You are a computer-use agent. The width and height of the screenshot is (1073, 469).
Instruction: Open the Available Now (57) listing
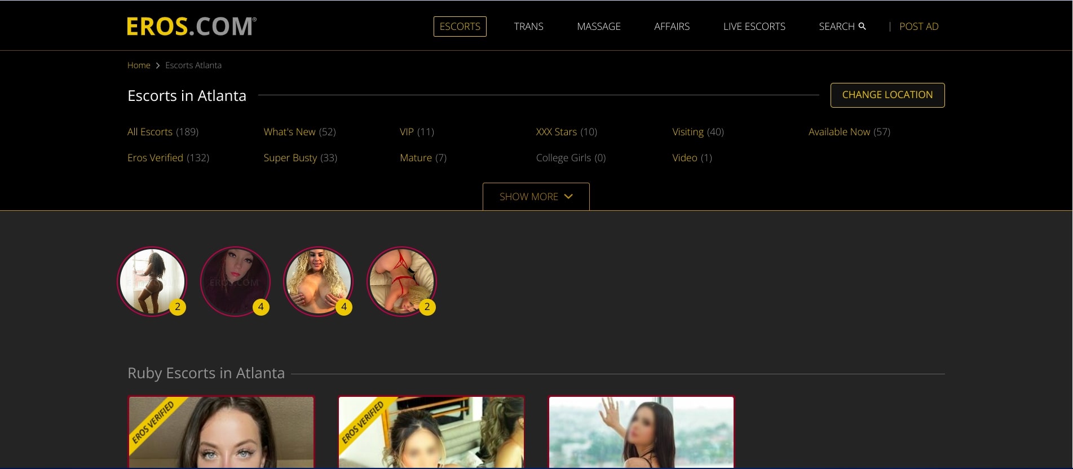pyautogui.click(x=850, y=132)
